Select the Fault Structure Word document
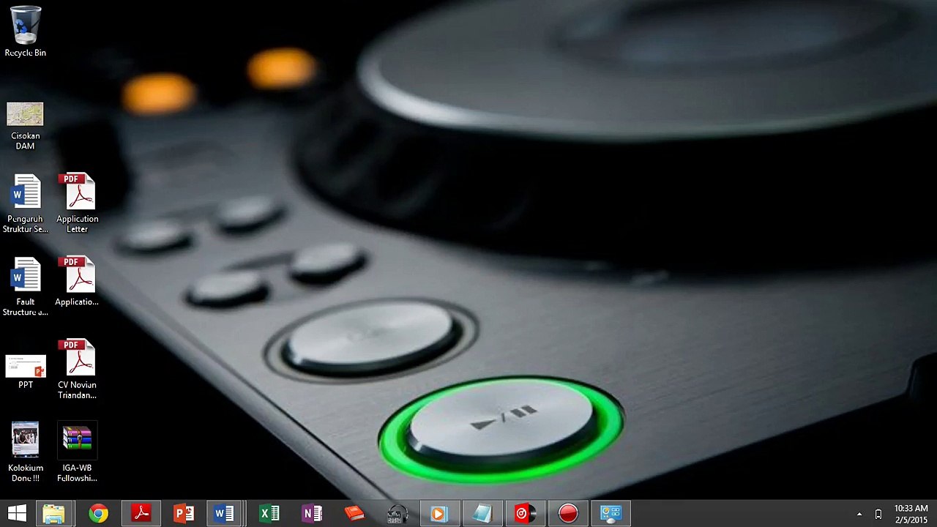The image size is (937, 527). [26, 286]
